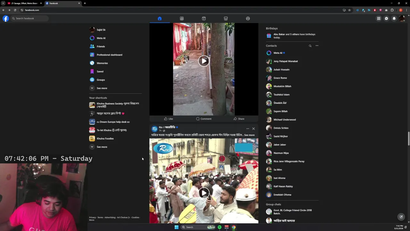Open Professional dashboard shortcut

tap(115, 55)
